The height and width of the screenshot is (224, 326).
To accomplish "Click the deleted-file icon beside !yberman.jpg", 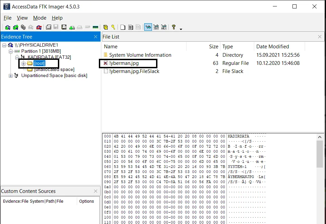I will tap(106, 63).
